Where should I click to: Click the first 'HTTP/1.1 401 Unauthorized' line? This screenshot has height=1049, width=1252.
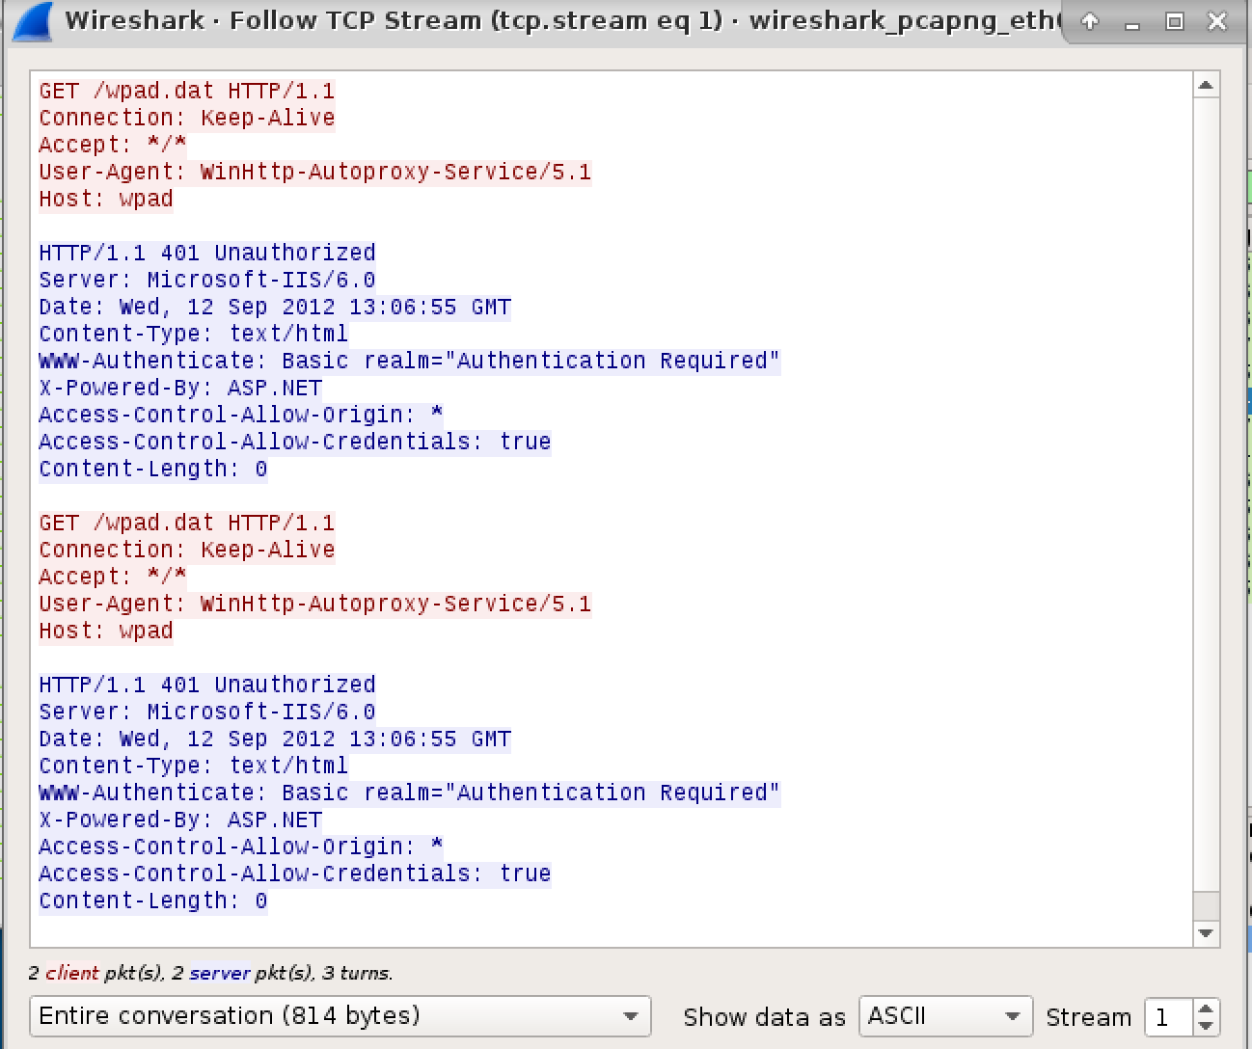206,253
